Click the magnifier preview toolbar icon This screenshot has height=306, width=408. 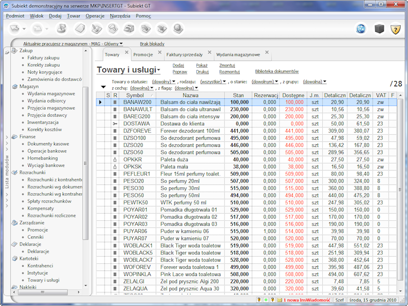pyautogui.click(x=113, y=29)
